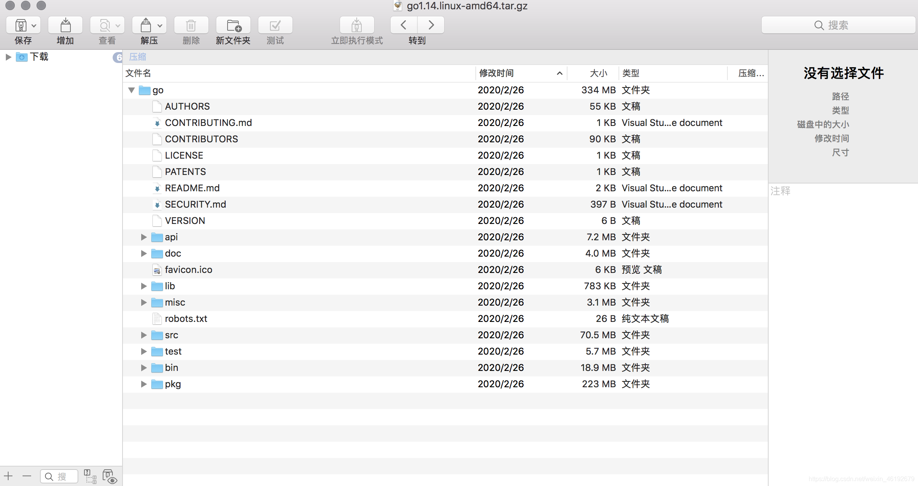Sort by 类型 column header

click(x=673, y=73)
